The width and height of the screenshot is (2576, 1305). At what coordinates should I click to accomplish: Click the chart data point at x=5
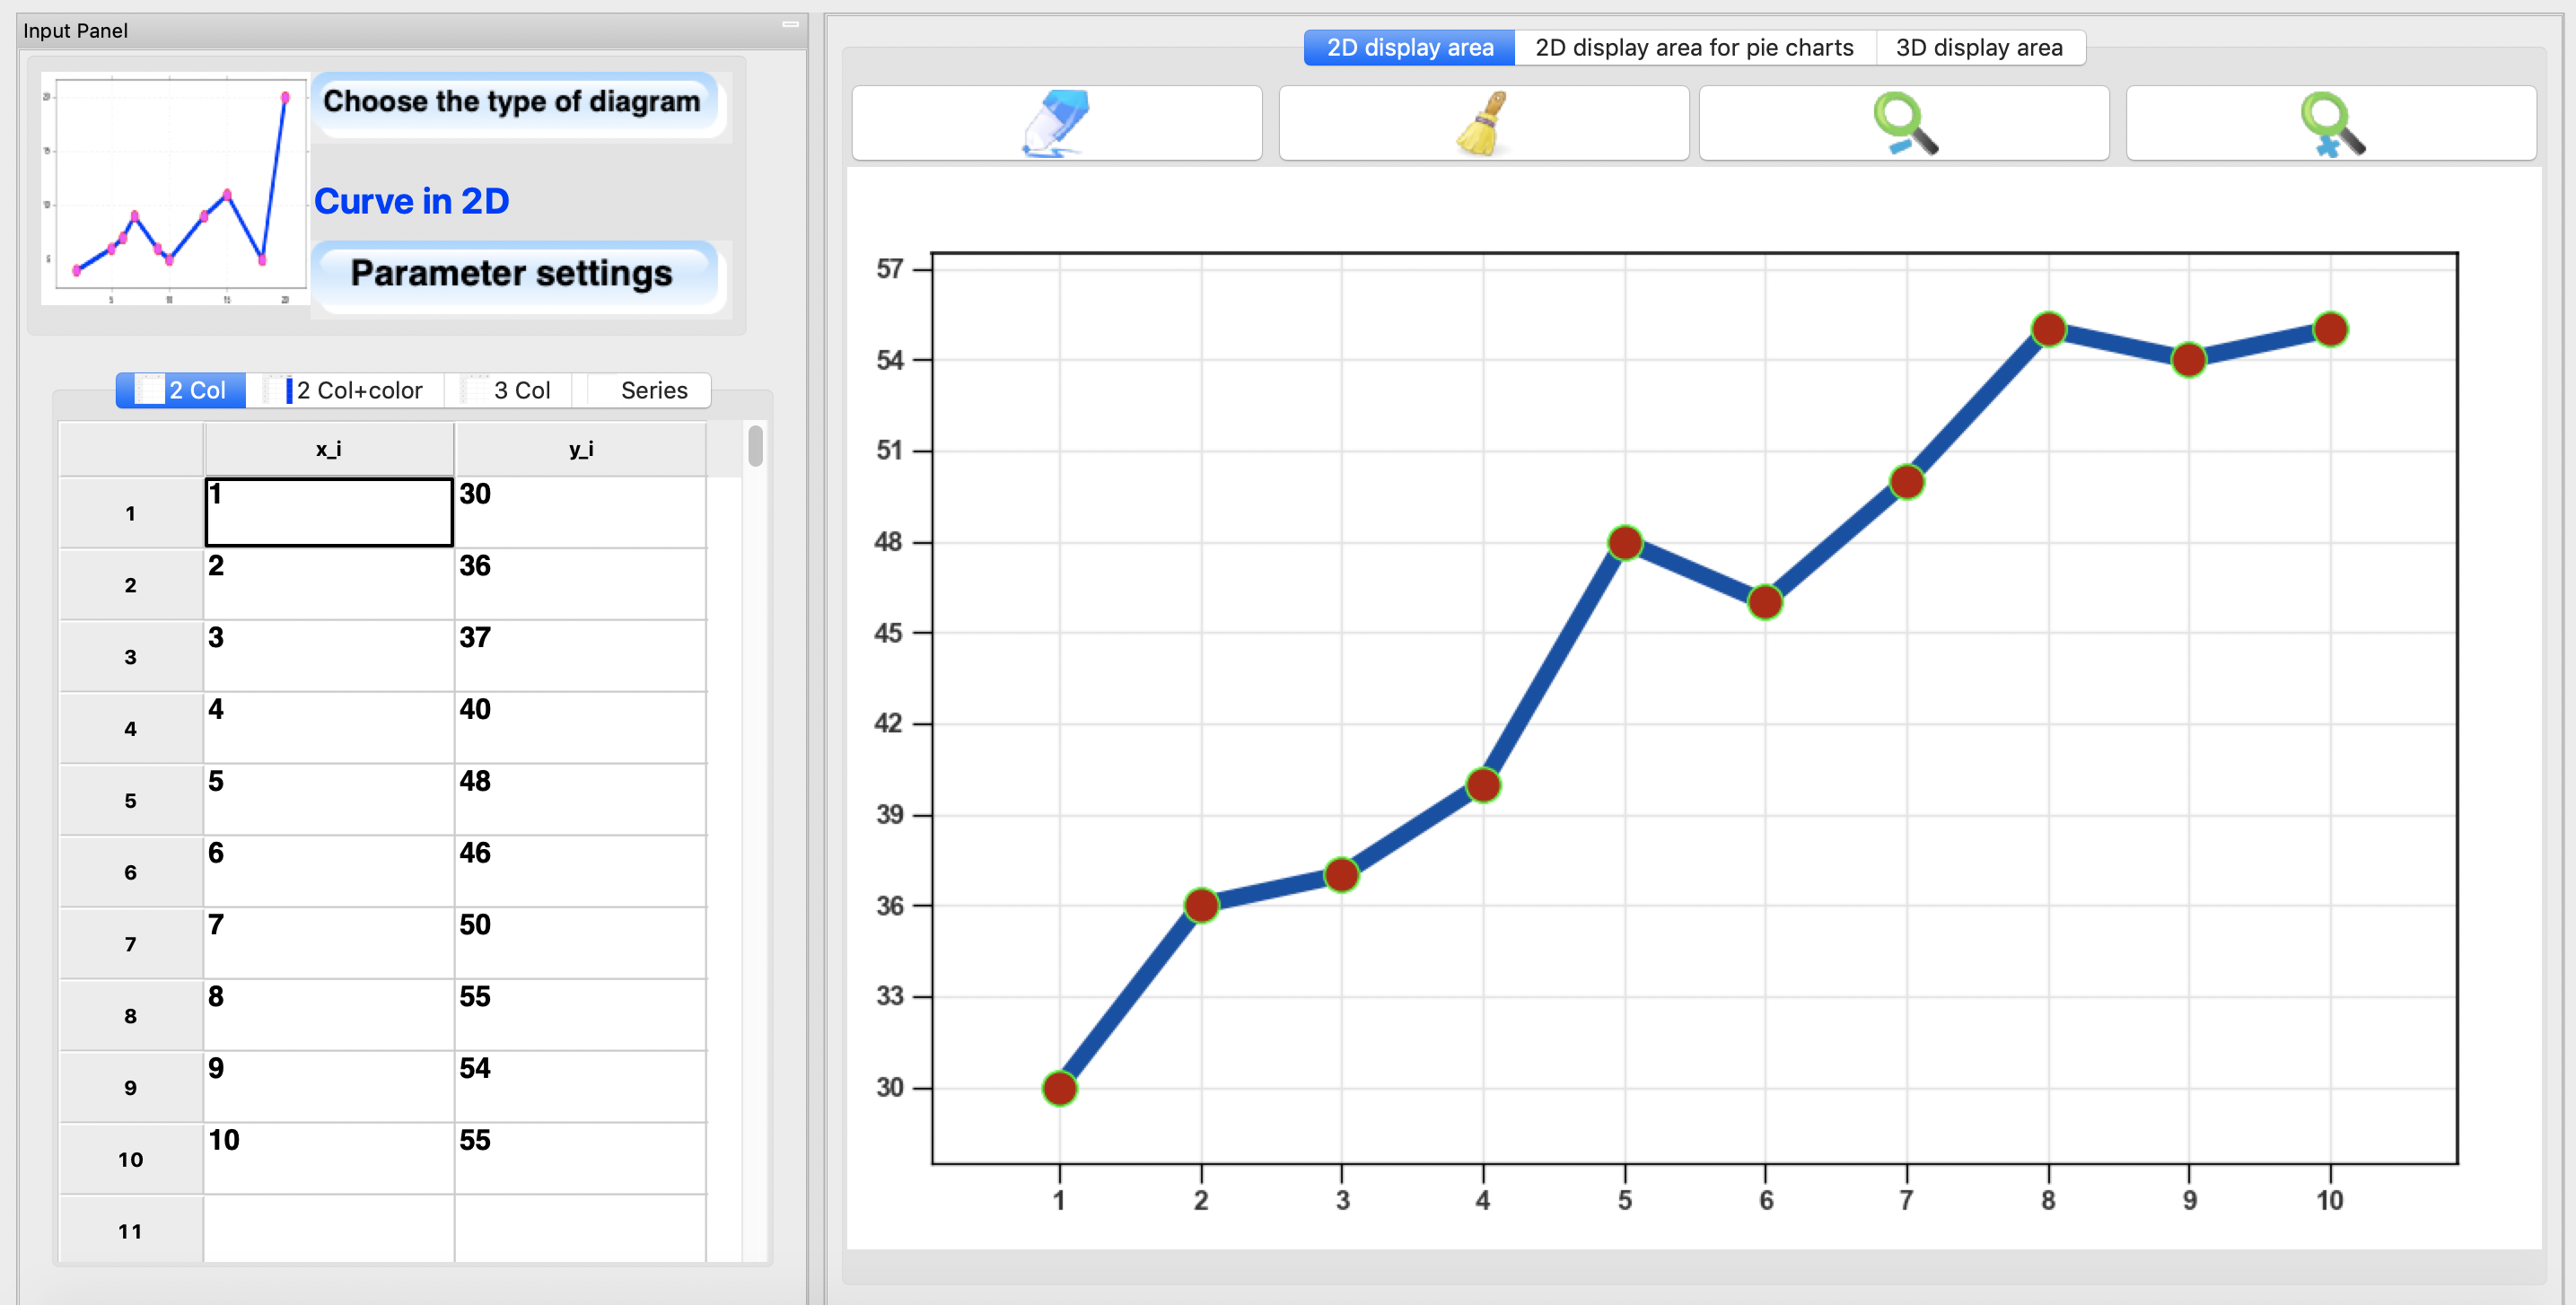pos(1625,543)
